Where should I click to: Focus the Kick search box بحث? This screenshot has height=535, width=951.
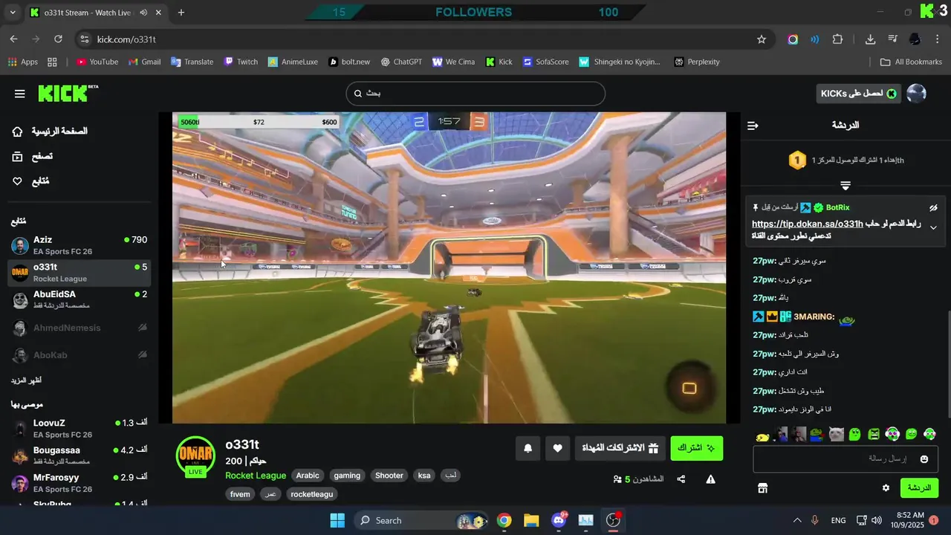[475, 94]
